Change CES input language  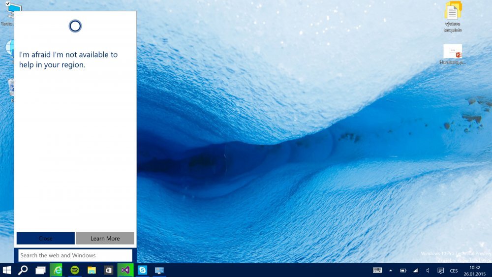pyautogui.click(x=454, y=271)
